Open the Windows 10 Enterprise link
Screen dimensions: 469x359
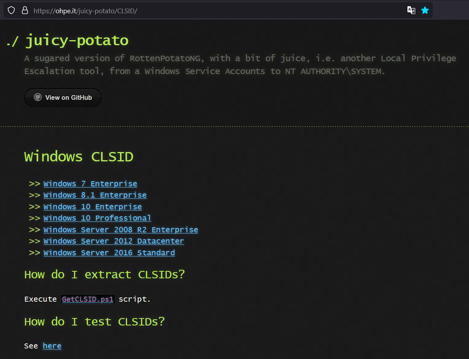[x=93, y=207]
